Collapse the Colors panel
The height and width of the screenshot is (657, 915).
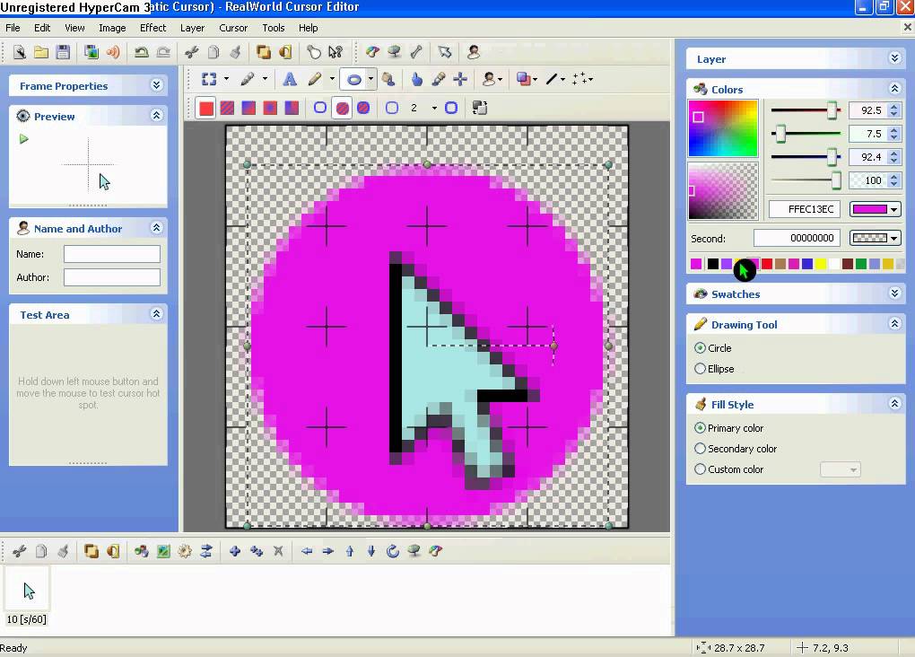894,89
